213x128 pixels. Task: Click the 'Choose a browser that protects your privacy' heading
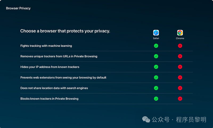point(65,31)
